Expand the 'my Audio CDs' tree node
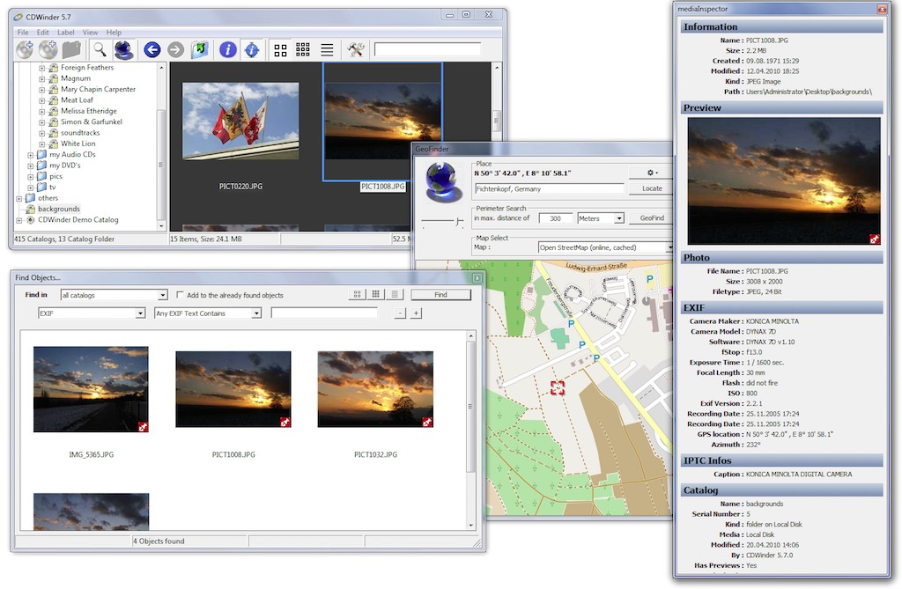This screenshot has width=902, height=589. click(x=31, y=155)
